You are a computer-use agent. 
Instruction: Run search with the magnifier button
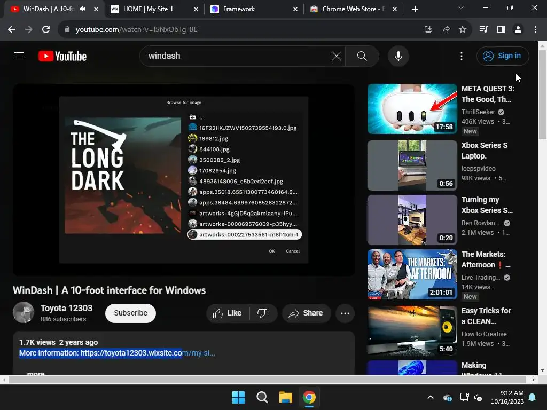pos(362,56)
